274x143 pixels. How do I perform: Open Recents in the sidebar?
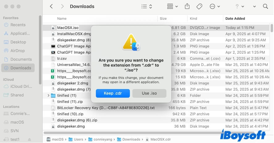tap(18, 25)
